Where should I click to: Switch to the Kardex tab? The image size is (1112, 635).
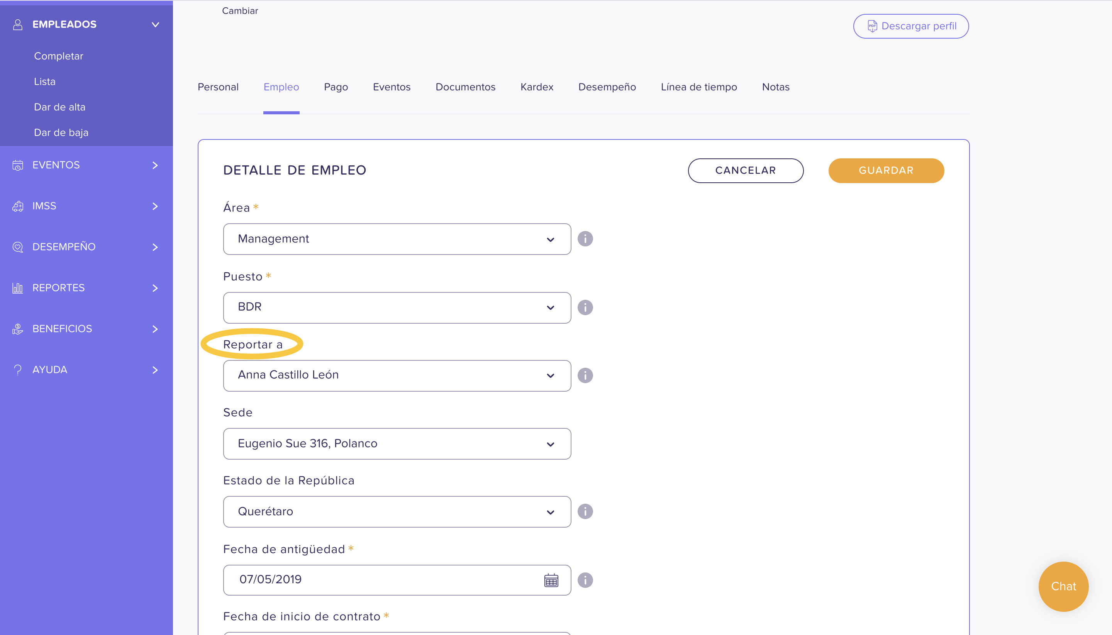[x=537, y=87]
